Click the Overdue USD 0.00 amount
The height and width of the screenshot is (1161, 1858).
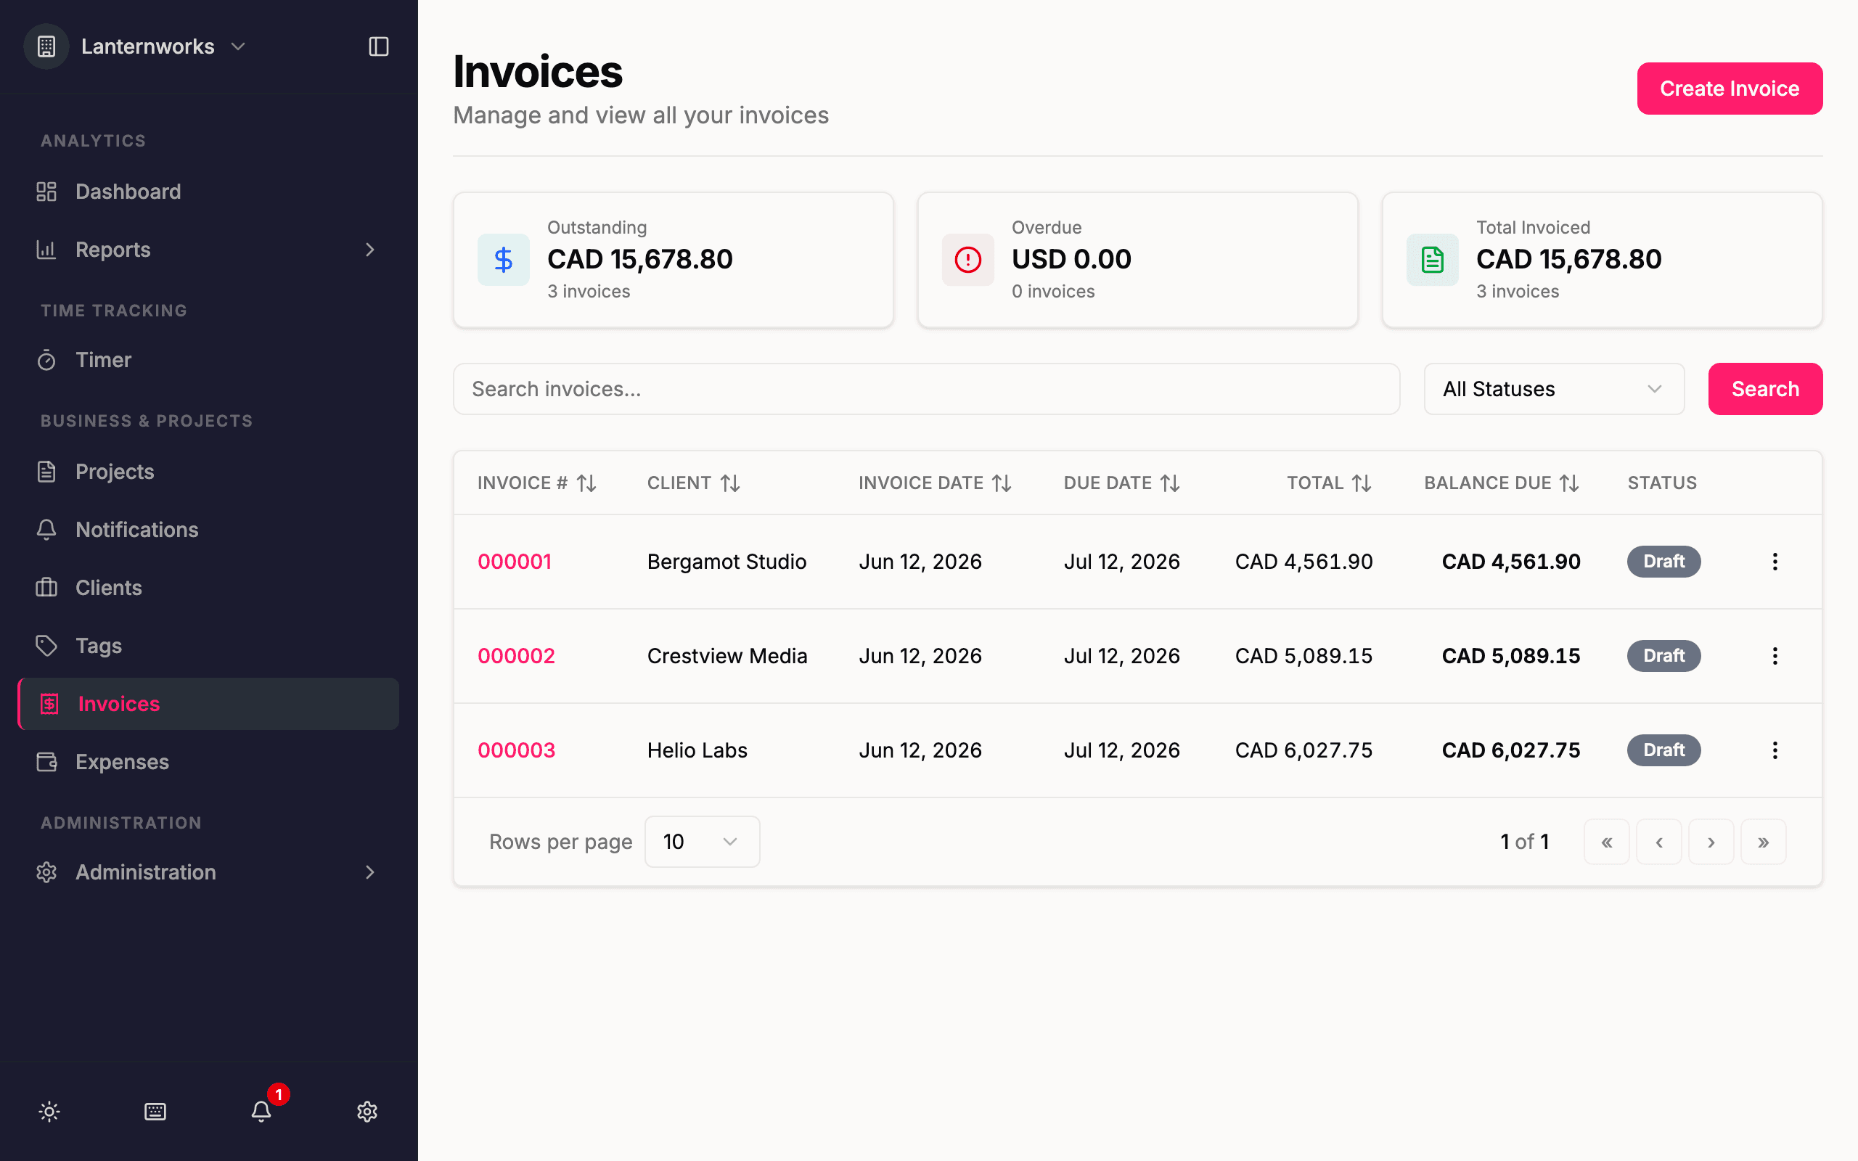click(1071, 260)
